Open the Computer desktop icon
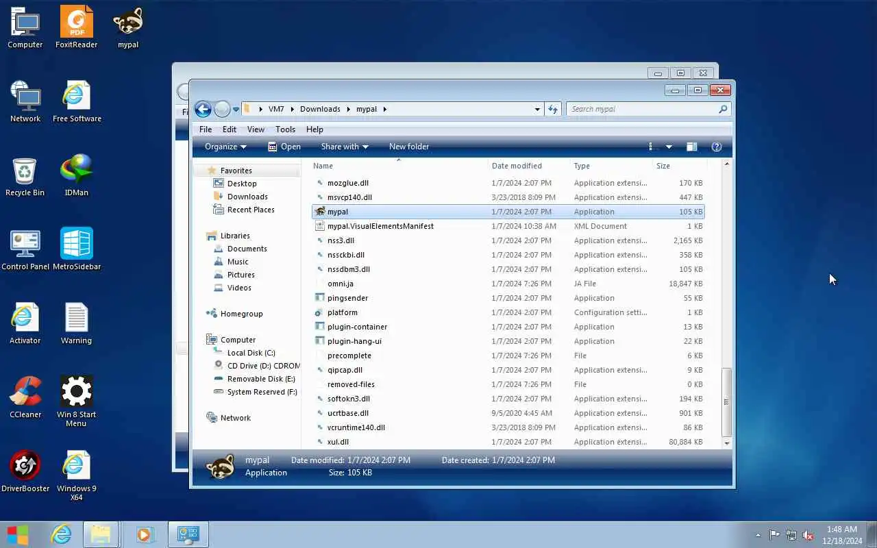877x548 pixels. tap(25, 28)
